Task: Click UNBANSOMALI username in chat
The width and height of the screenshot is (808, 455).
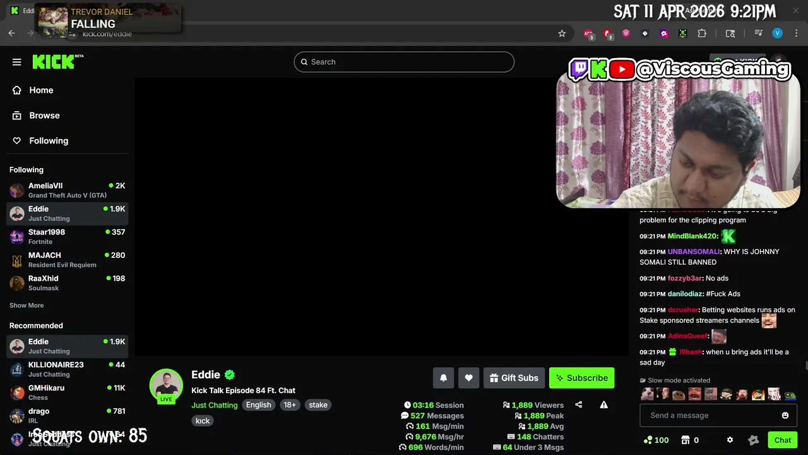Action: [694, 252]
